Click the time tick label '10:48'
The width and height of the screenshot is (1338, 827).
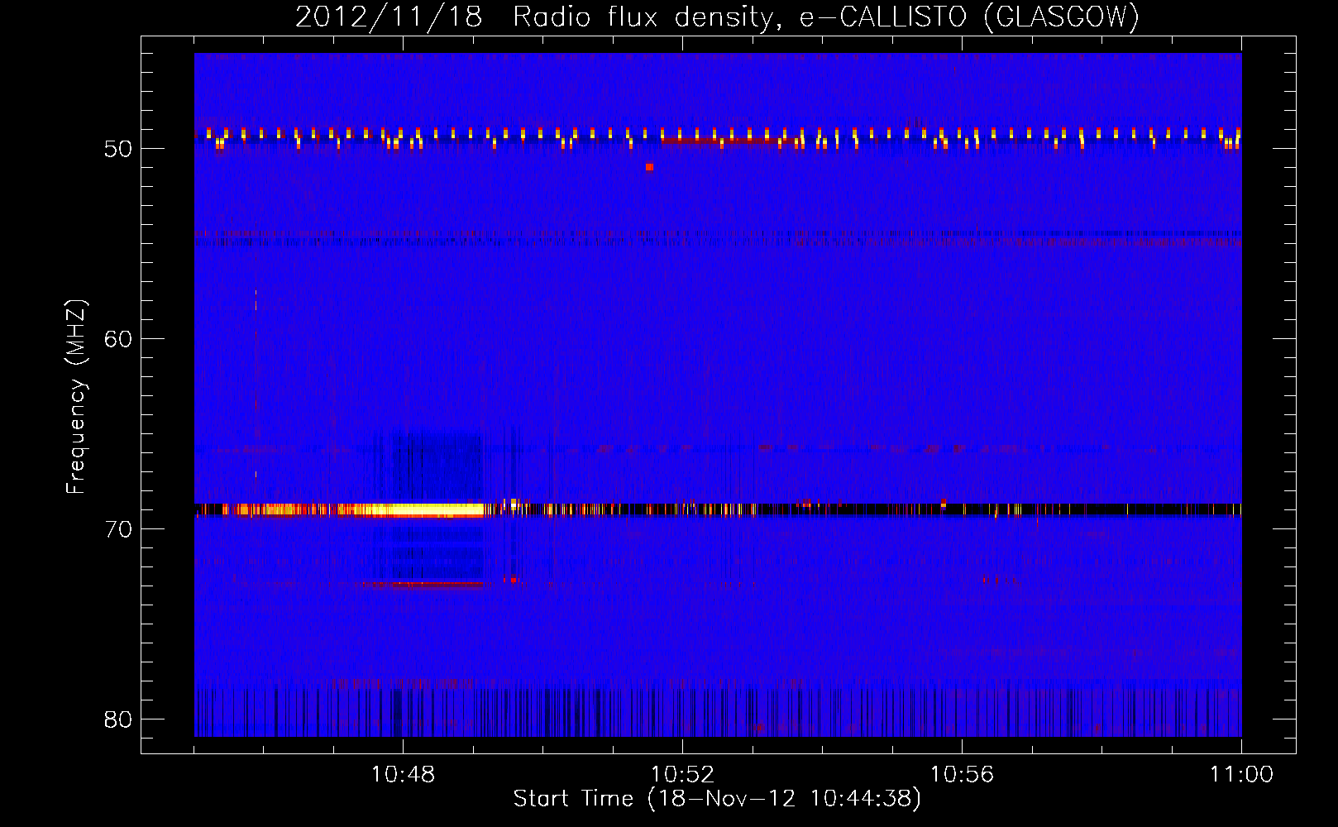tap(403, 775)
